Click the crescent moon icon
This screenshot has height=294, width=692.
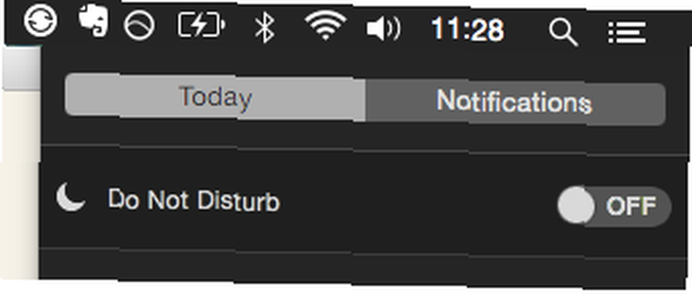[71, 197]
